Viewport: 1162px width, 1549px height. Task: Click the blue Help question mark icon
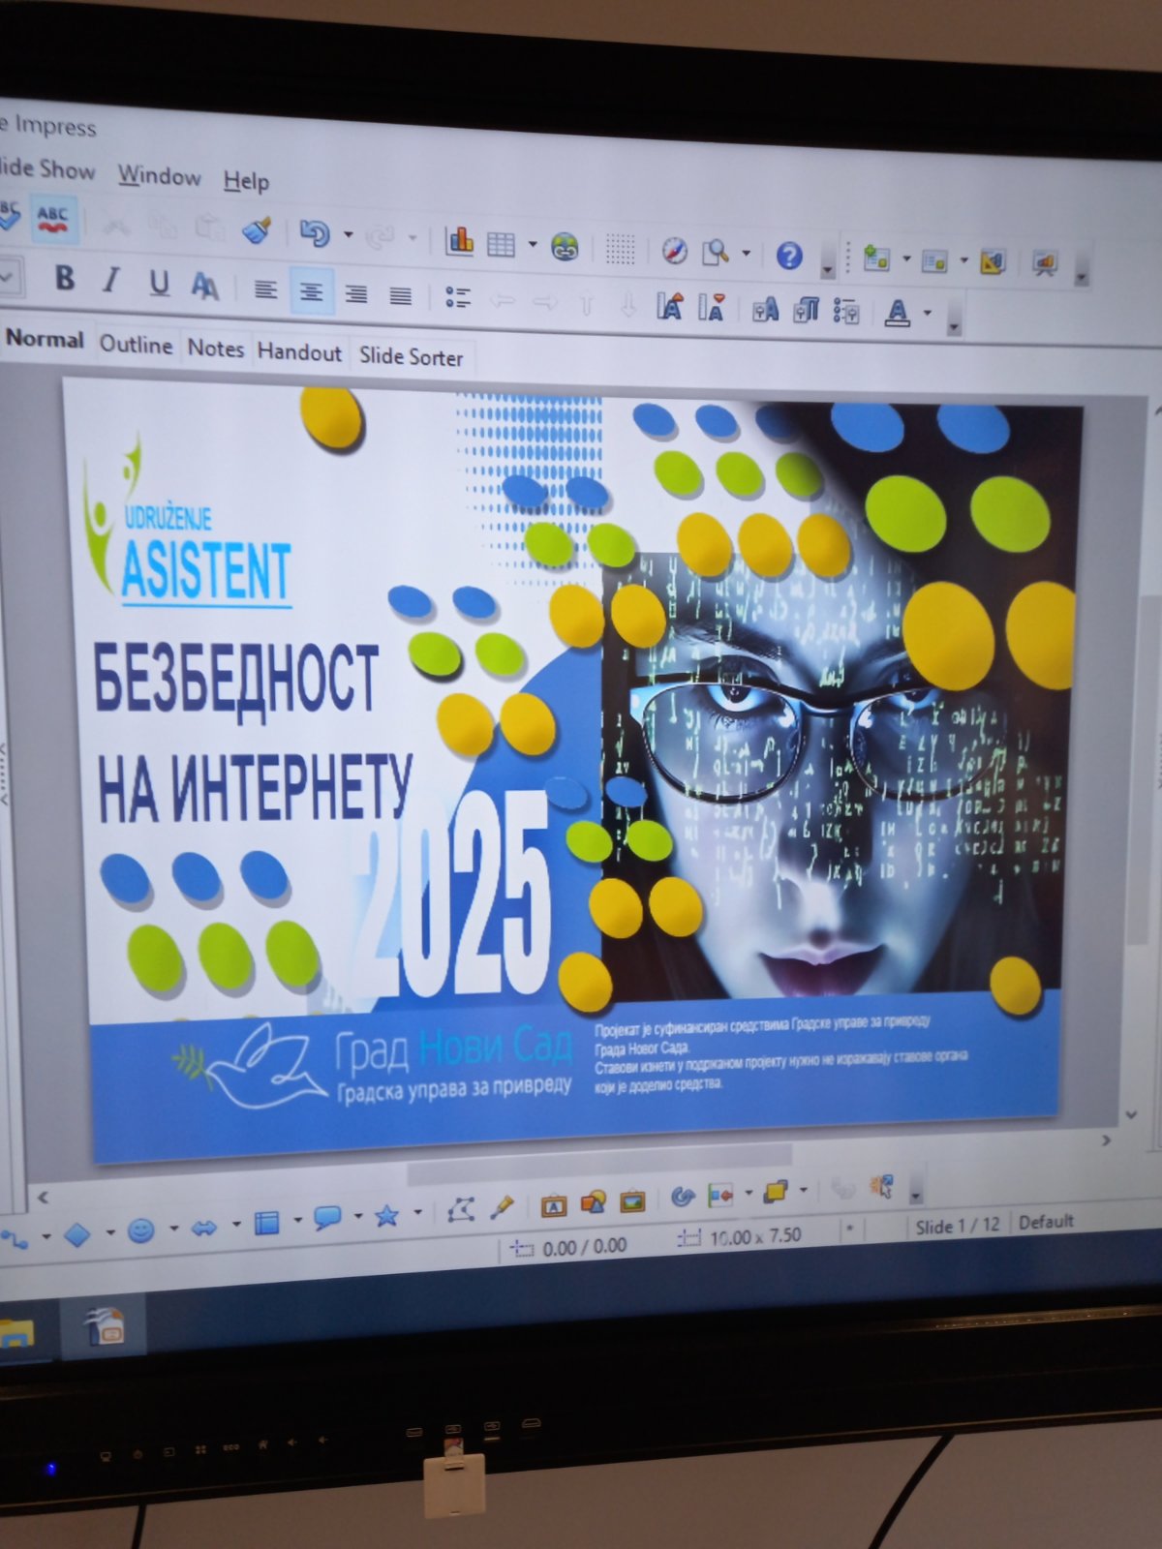(x=789, y=256)
